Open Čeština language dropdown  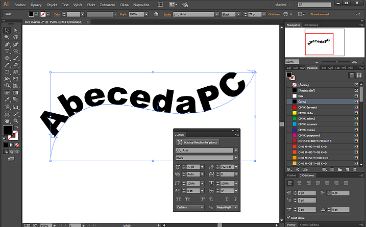[190, 207]
